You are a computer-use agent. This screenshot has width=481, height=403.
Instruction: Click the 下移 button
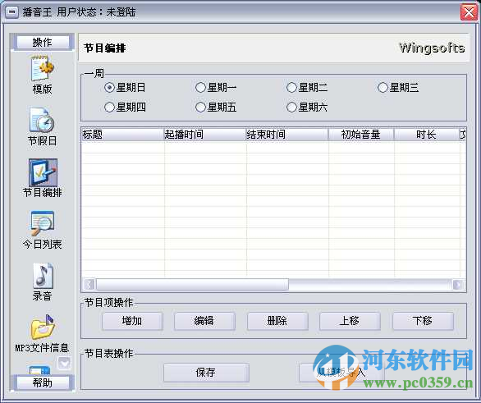coord(423,321)
